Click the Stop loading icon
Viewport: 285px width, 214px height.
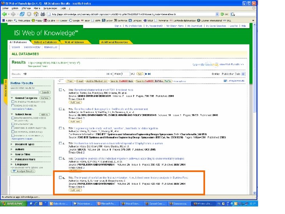point(29,14)
